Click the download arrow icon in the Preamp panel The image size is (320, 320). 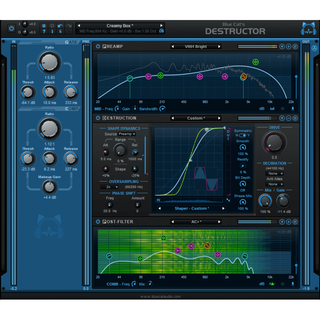[293, 108]
